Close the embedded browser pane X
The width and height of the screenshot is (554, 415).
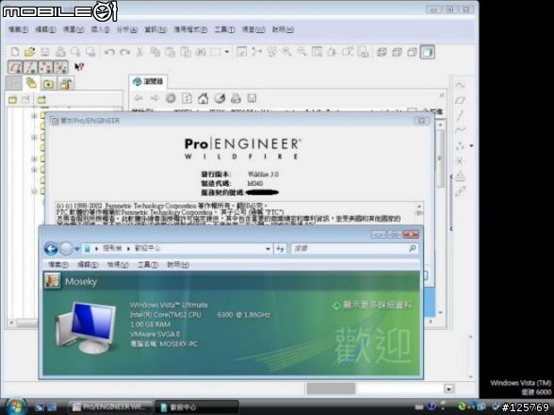pos(442,95)
